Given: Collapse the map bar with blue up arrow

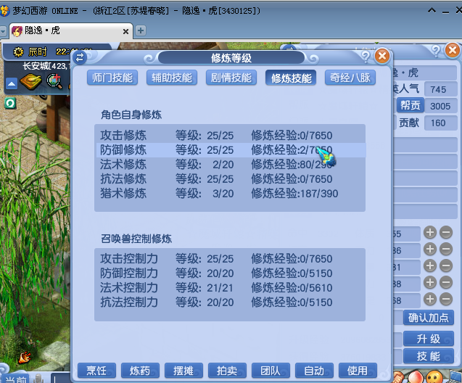Looking at the screenshot, I should (12, 84).
